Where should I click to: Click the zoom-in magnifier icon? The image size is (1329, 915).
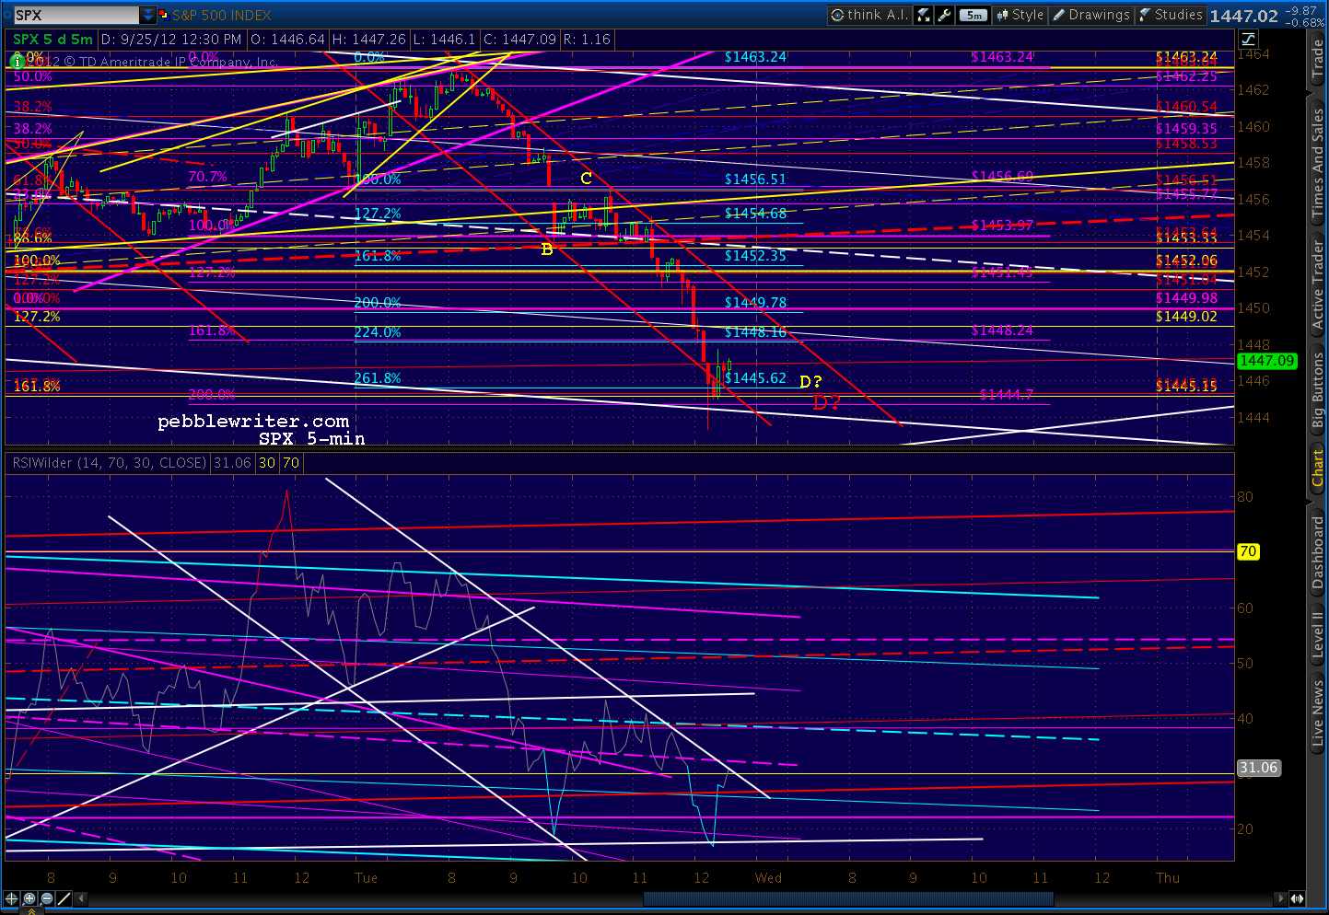[29, 898]
